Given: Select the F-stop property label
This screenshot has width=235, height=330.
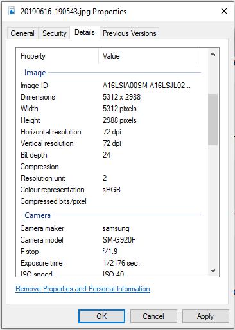Looking at the screenshot, I should pos(30,252).
